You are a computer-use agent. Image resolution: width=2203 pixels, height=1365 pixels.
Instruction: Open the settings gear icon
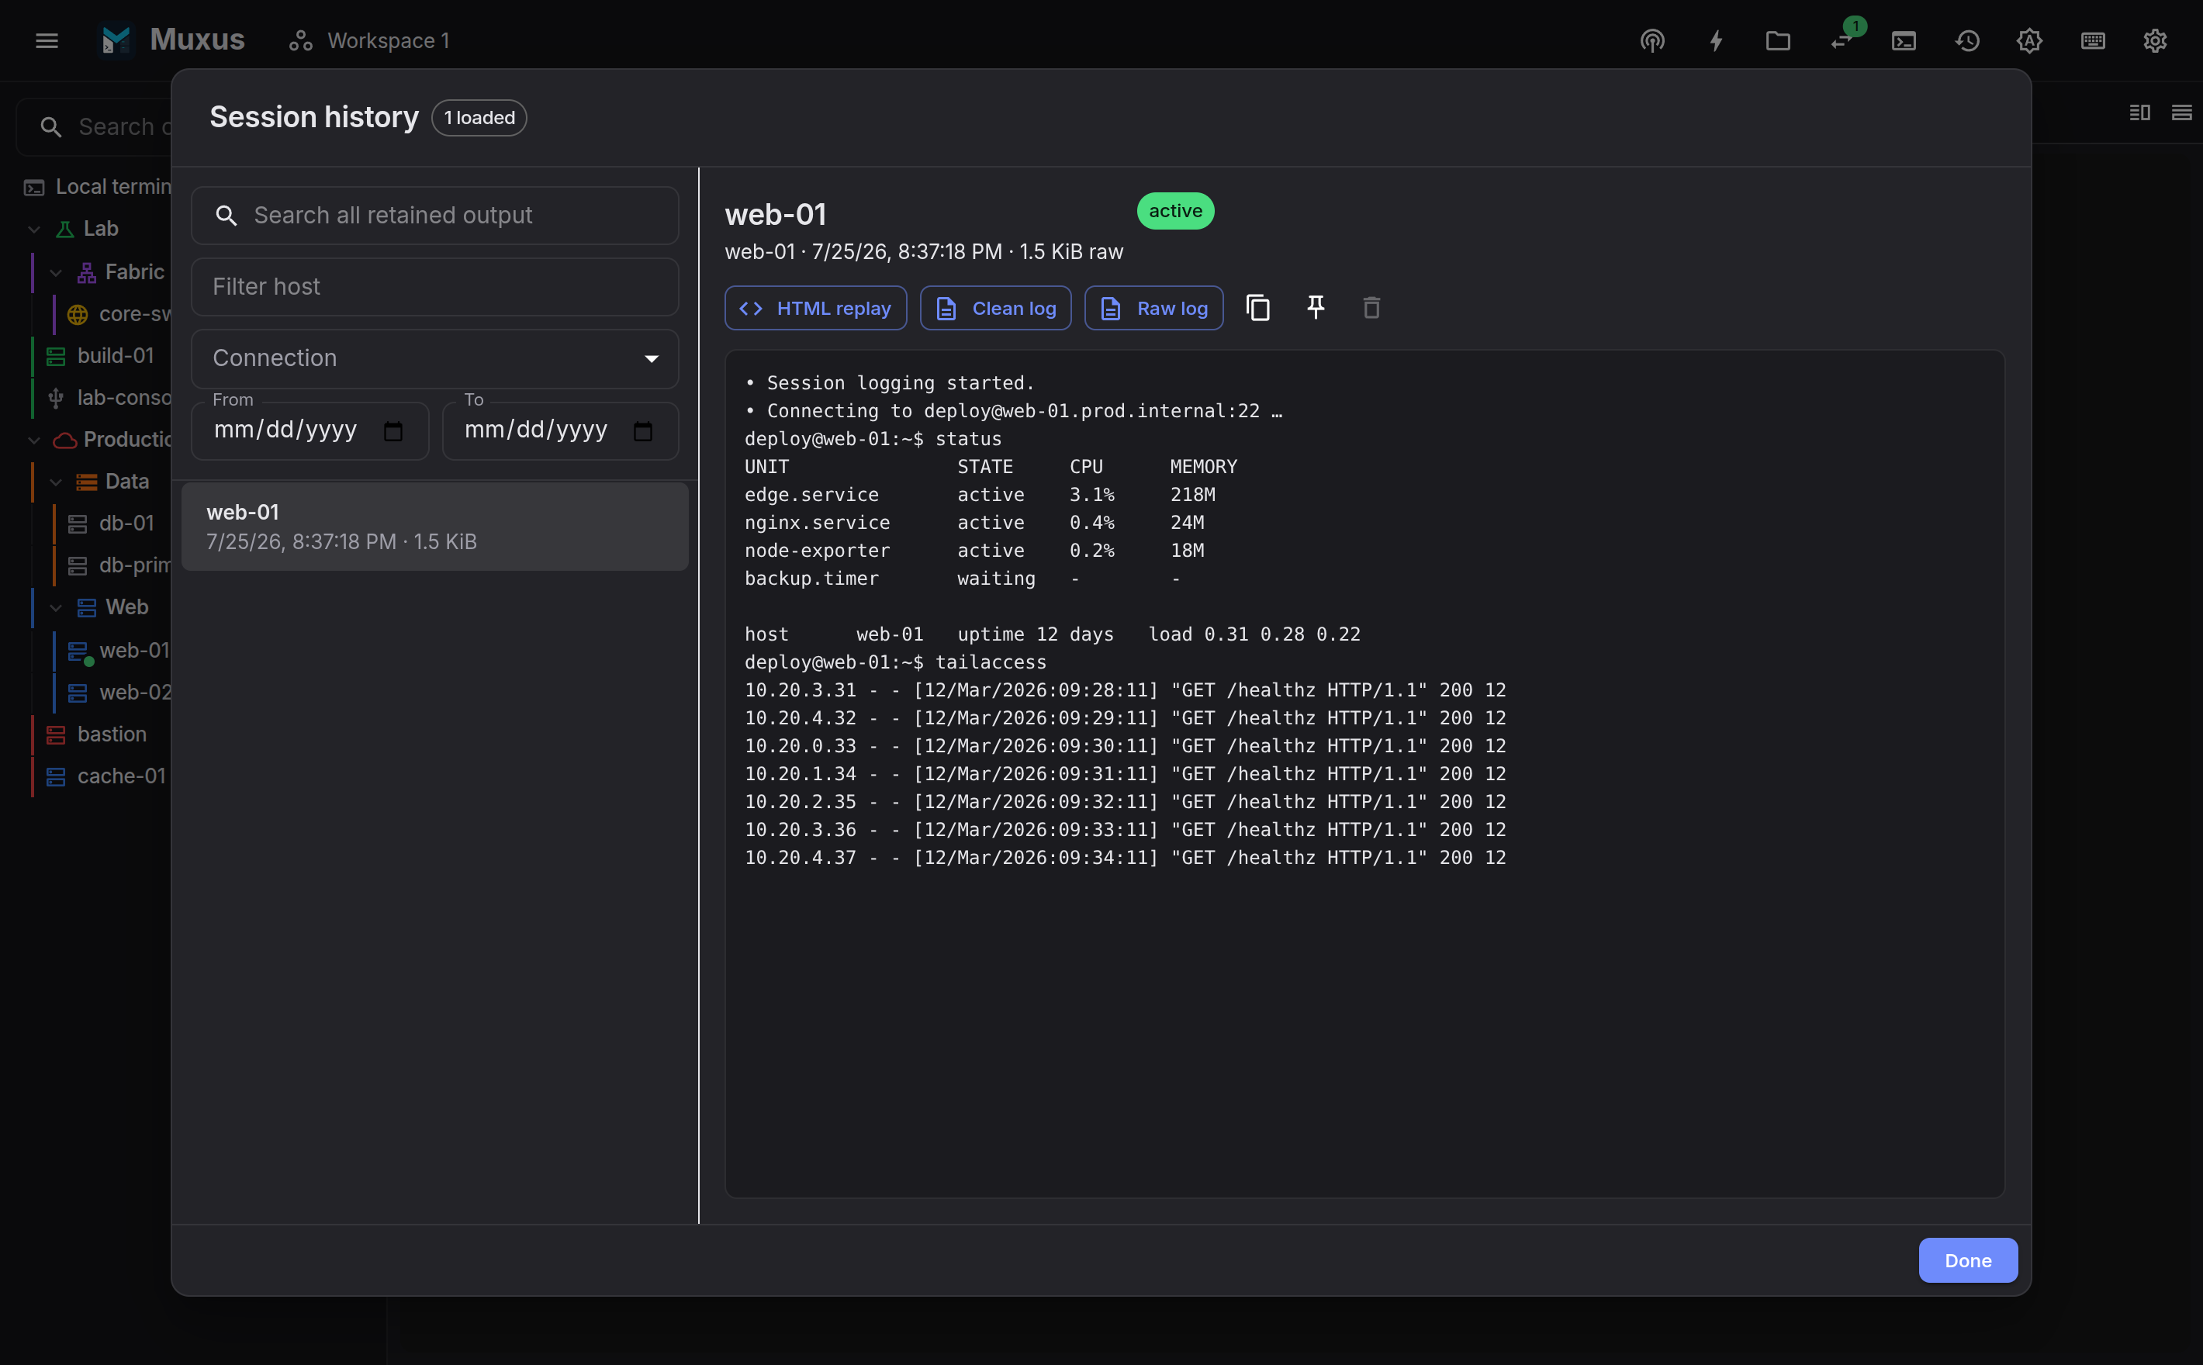pos(2155,40)
